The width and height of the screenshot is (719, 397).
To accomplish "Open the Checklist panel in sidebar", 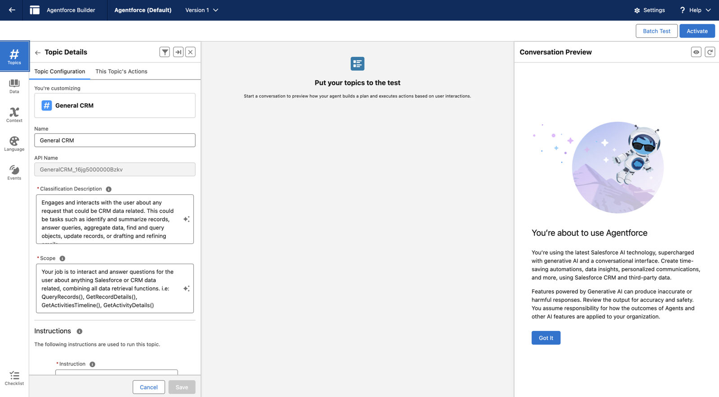I will pyautogui.click(x=14, y=378).
